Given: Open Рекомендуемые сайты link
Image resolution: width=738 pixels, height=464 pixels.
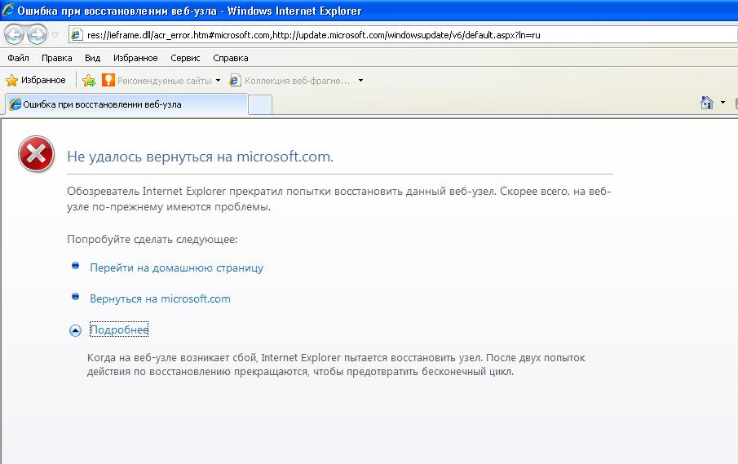Looking at the screenshot, I should [x=164, y=81].
